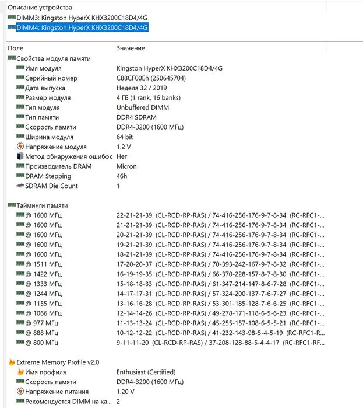This screenshot has width=363, height=408.
Task: Click value 'DDR4 SDRAM'
Action: (x=136, y=117)
